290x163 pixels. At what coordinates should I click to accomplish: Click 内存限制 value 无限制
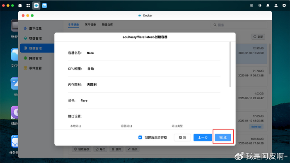tap(92, 84)
